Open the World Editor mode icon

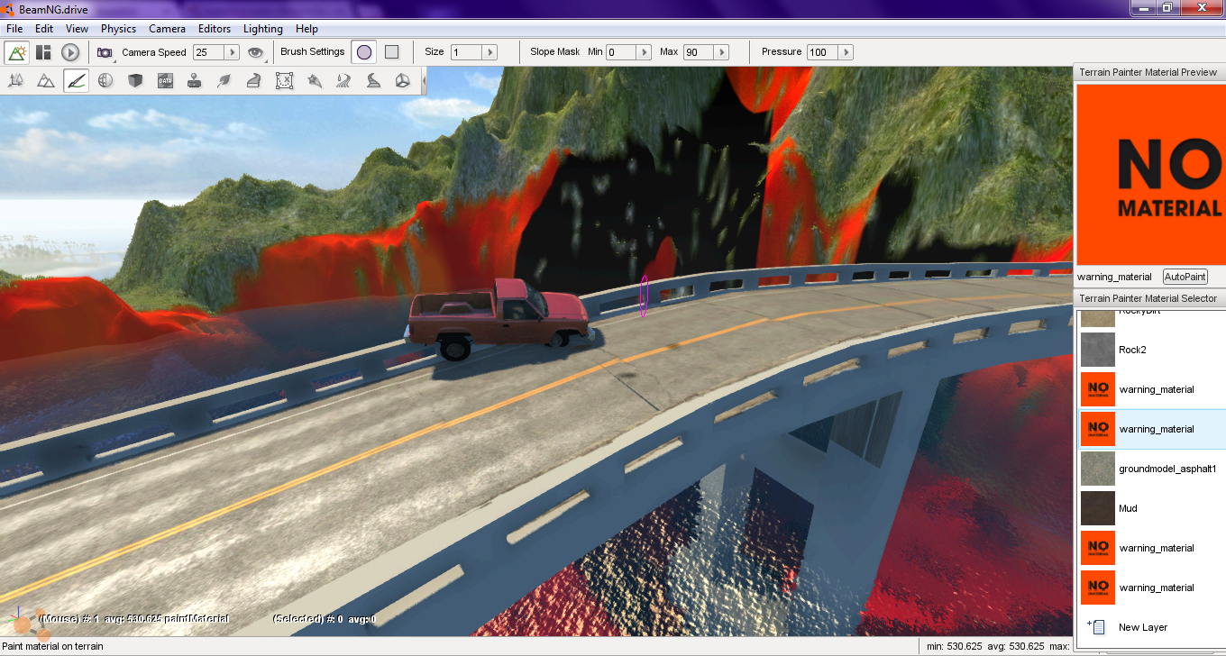[17, 52]
